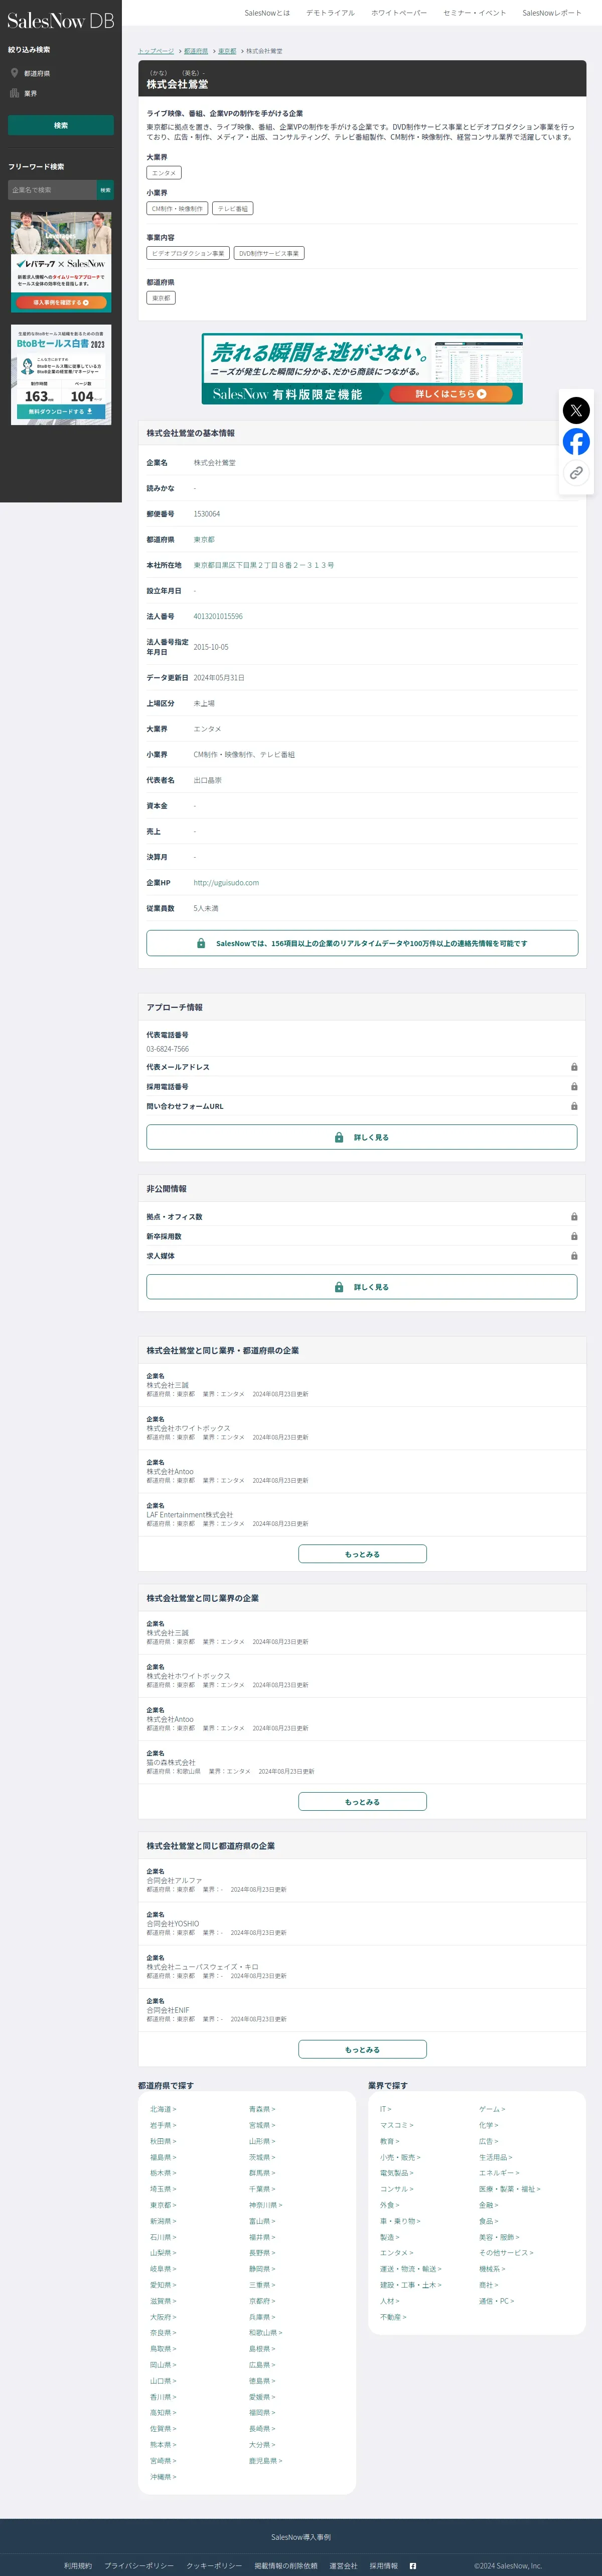Click the ビデオプロダクション事業 tag
Viewport: 602px width, 2576px height.
click(x=188, y=254)
